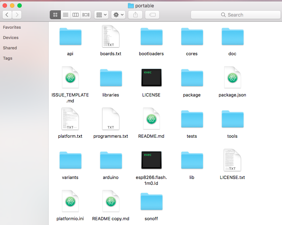Viewport: 282px width, 225px height.
Task: Click the "platformio.ini" name label
Action: pos(70,219)
